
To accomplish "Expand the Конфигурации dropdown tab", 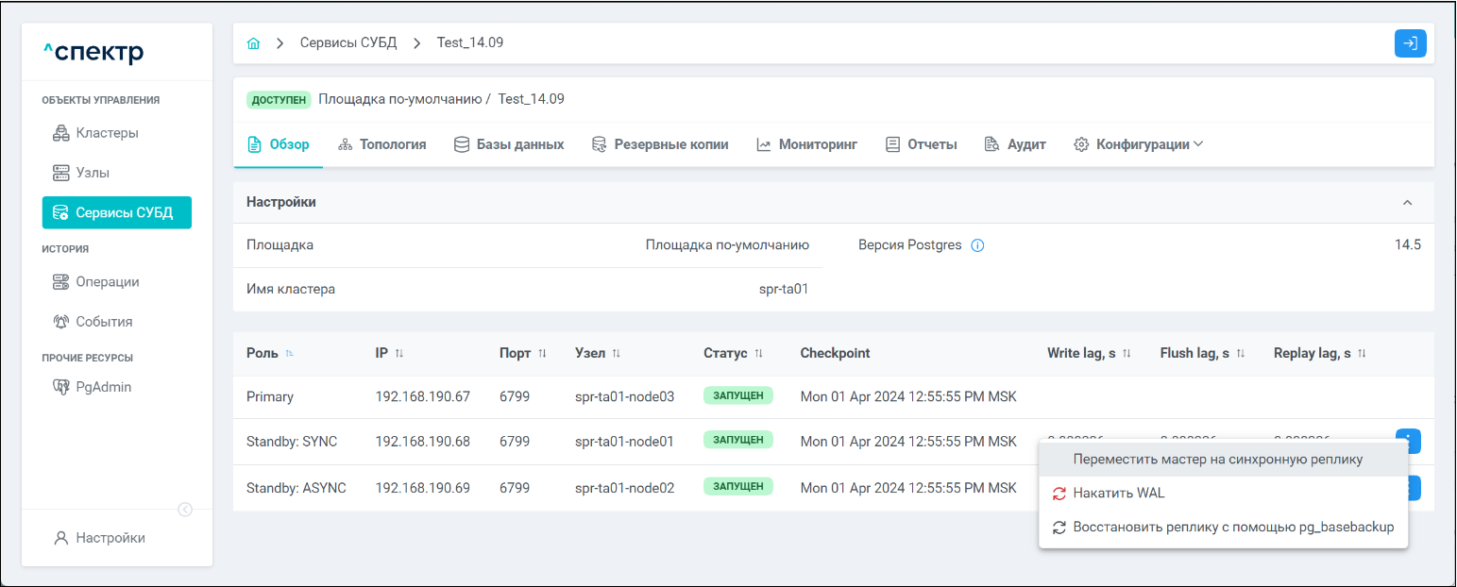I will pyautogui.click(x=1140, y=144).
